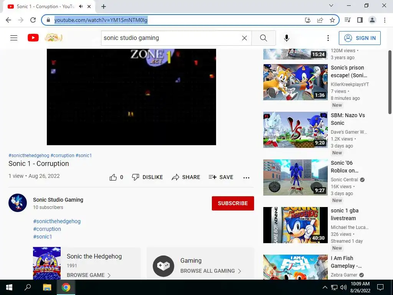Go back to the previous page
This screenshot has height=295, width=393.
point(8,20)
